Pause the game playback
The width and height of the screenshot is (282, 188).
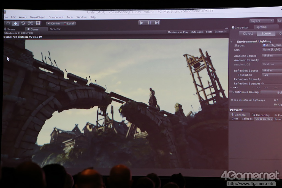coord(149,23)
